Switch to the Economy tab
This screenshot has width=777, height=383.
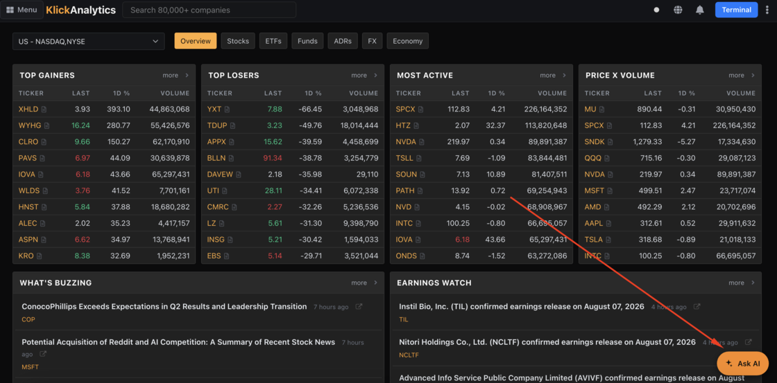pyautogui.click(x=408, y=41)
